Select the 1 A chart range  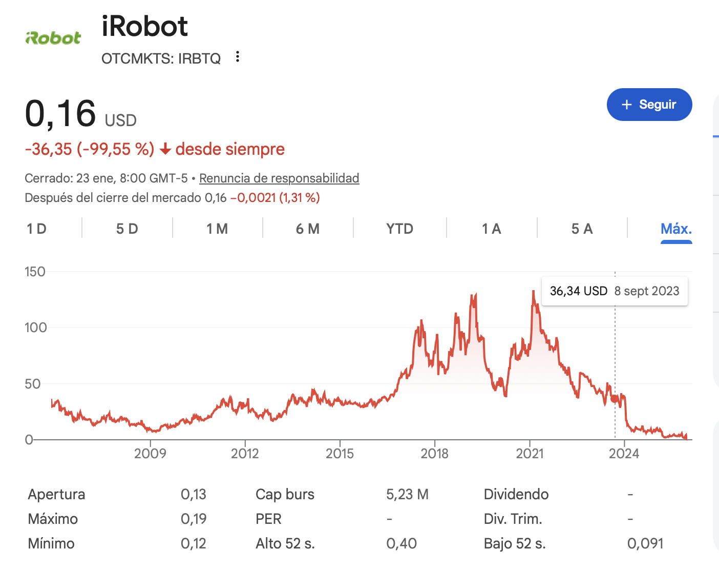(x=491, y=229)
